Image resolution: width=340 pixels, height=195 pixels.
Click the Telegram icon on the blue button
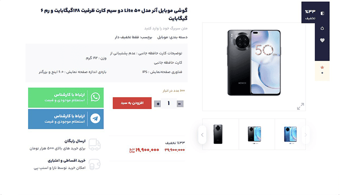pyautogui.click(x=95, y=119)
